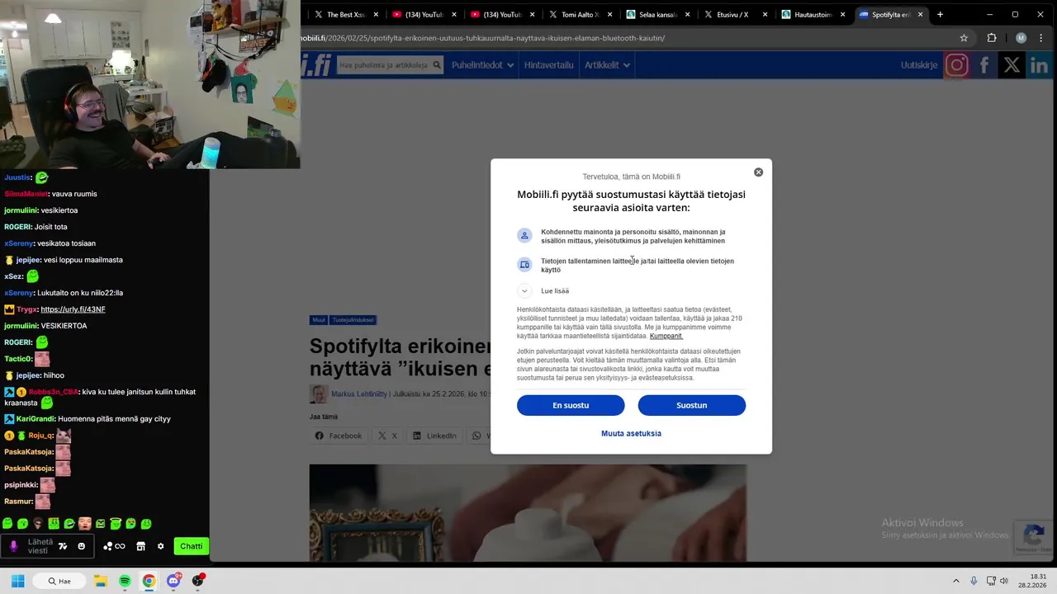The image size is (1057, 594).
Task: Open Mobiili.fi Facebook page
Action: coord(984,65)
